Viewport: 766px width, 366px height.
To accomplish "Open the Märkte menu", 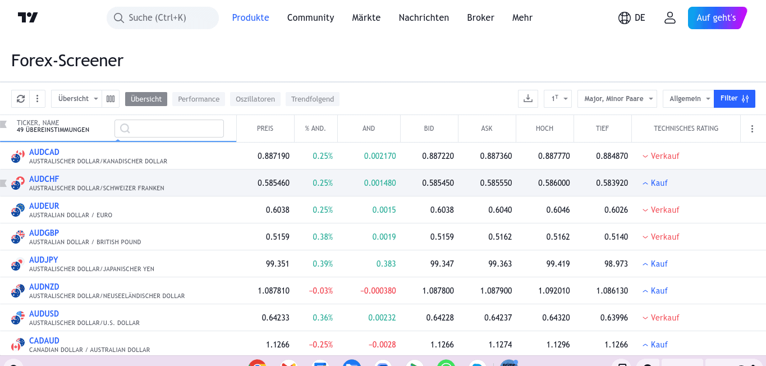I will [366, 18].
